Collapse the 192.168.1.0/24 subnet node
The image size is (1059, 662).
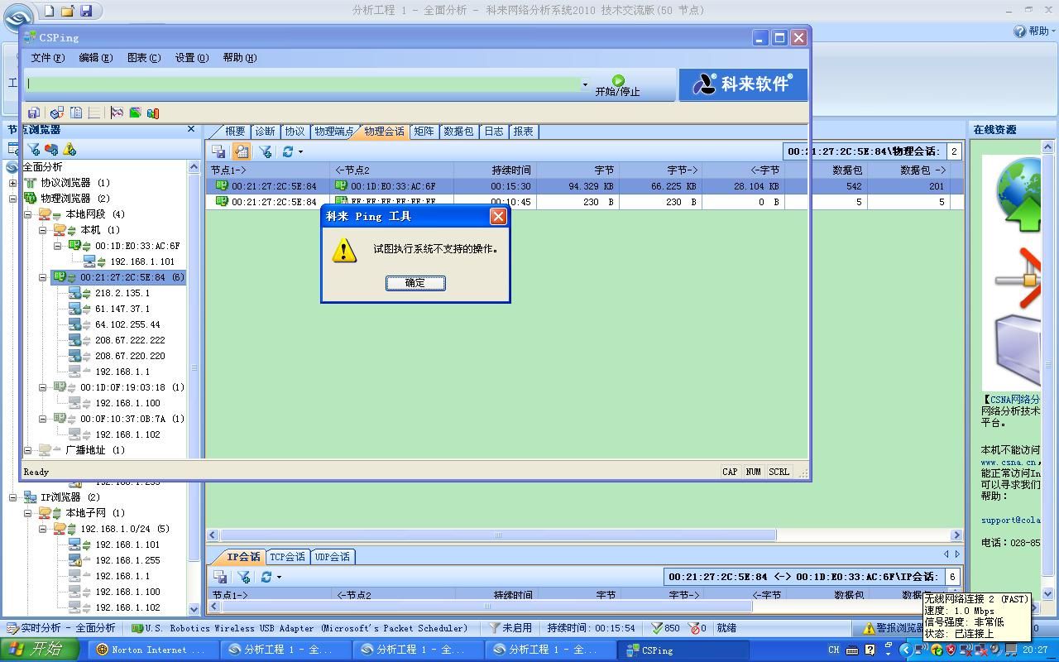pyautogui.click(x=42, y=529)
